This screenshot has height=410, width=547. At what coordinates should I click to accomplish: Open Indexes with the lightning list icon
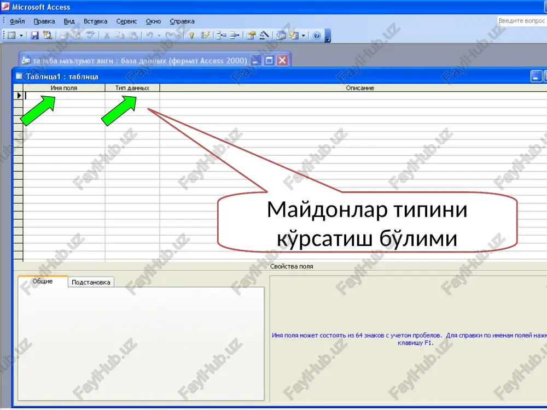coord(205,35)
